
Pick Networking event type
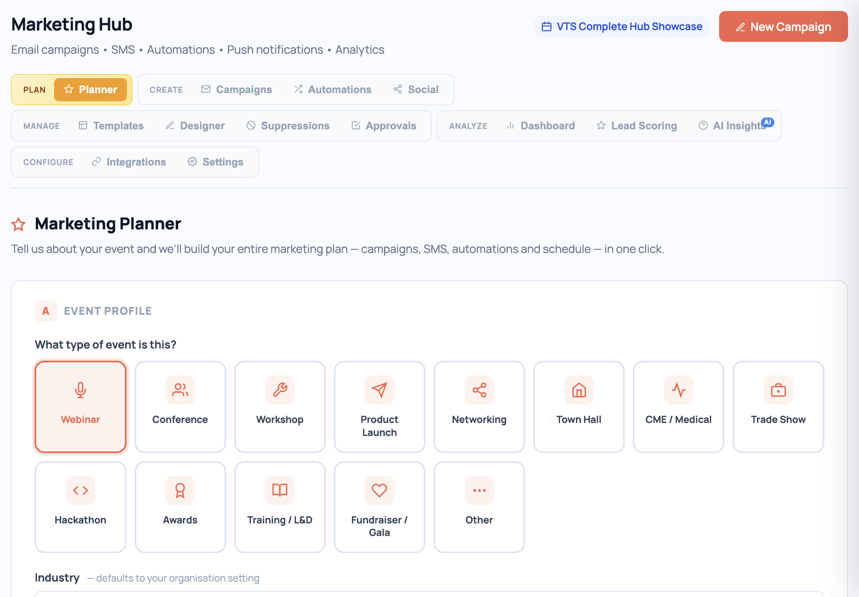[480, 407]
